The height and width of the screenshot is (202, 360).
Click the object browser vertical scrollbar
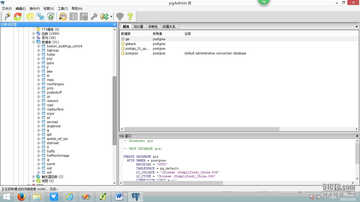tap(114, 110)
